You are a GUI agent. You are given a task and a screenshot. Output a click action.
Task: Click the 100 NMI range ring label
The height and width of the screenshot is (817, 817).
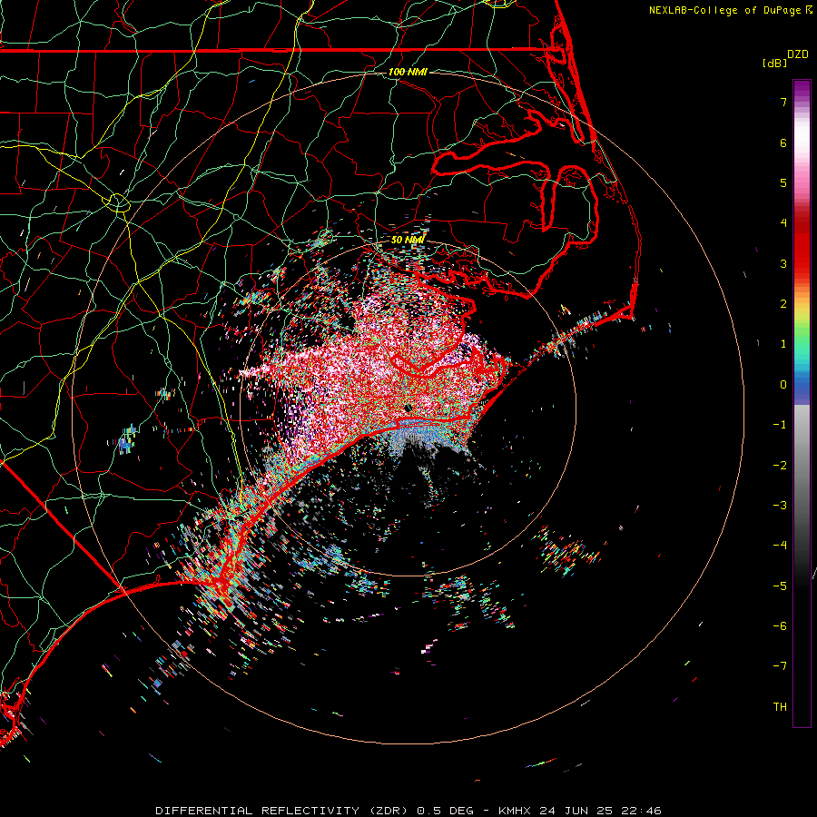(408, 72)
